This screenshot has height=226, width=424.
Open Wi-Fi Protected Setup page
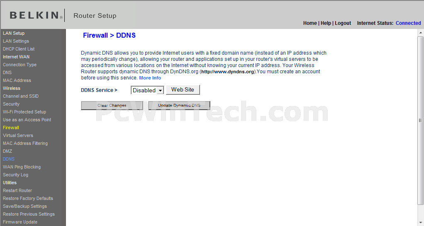24,112
